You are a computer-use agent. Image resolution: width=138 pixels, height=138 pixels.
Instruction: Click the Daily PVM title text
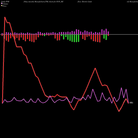5,2
